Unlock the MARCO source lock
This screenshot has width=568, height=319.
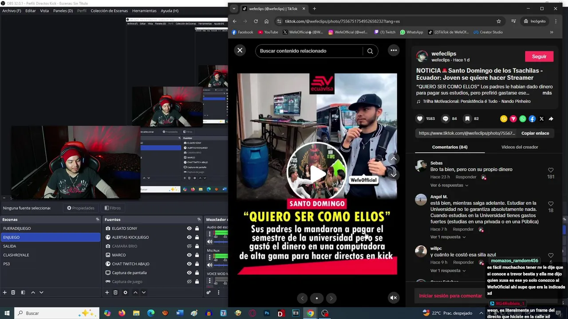tap(197, 255)
